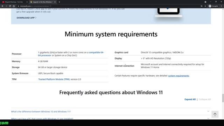Click 'DirectX 12 compatible graphics / WDDM 2.x' text
This screenshot has height=126, width=224.
point(162,52)
